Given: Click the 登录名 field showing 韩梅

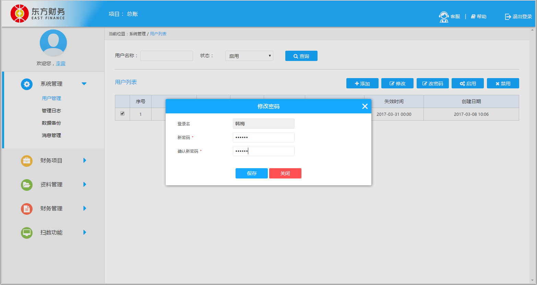Looking at the screenshot, I should [264, 124].
